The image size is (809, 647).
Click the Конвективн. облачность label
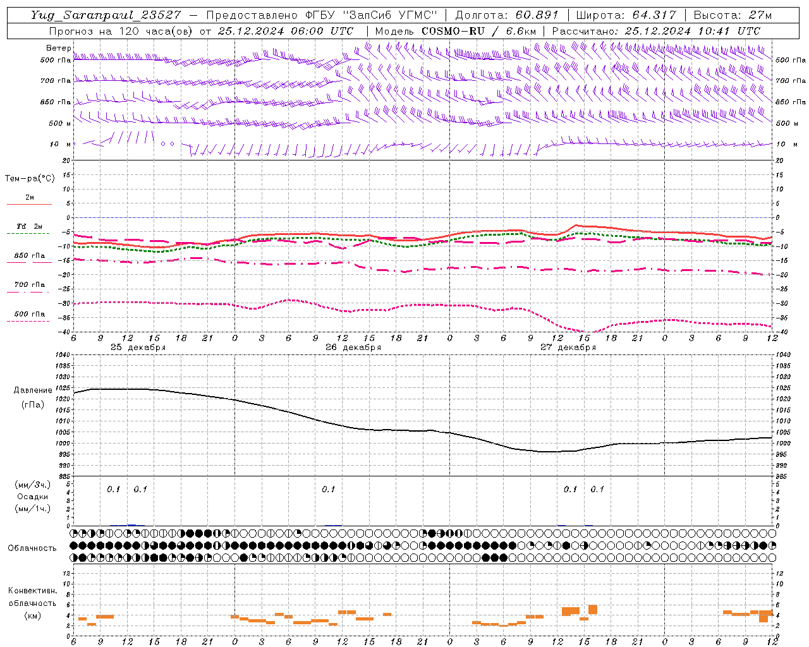(x=32, y=596)
